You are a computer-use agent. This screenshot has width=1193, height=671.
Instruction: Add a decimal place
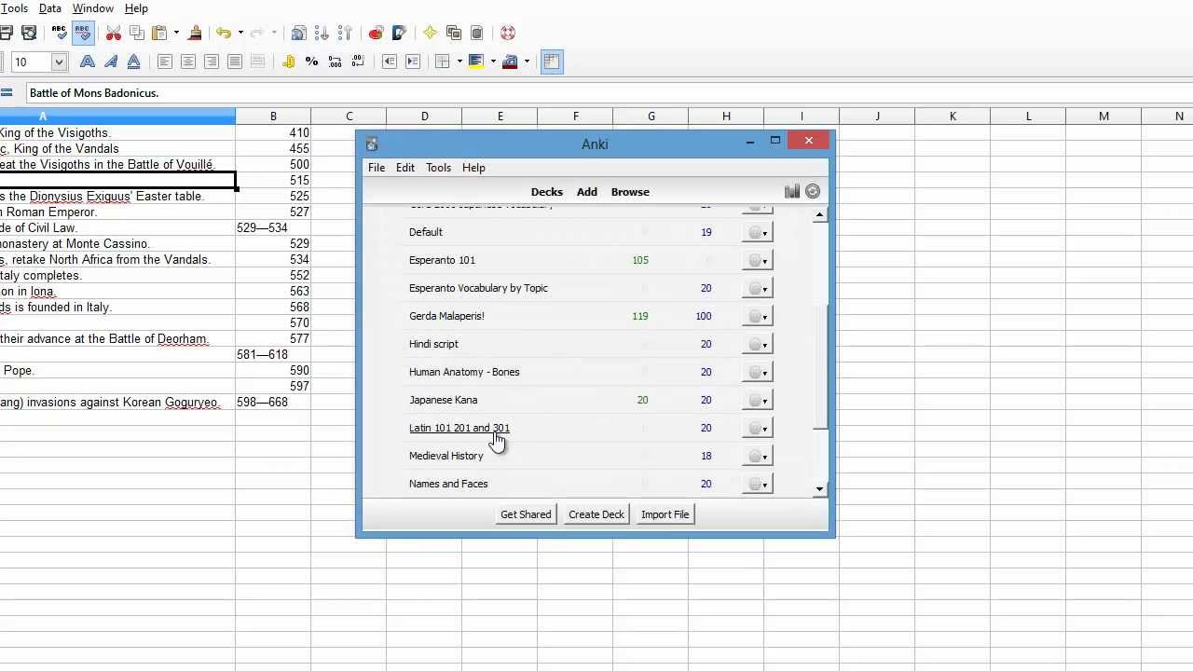[x=335, y=62]
